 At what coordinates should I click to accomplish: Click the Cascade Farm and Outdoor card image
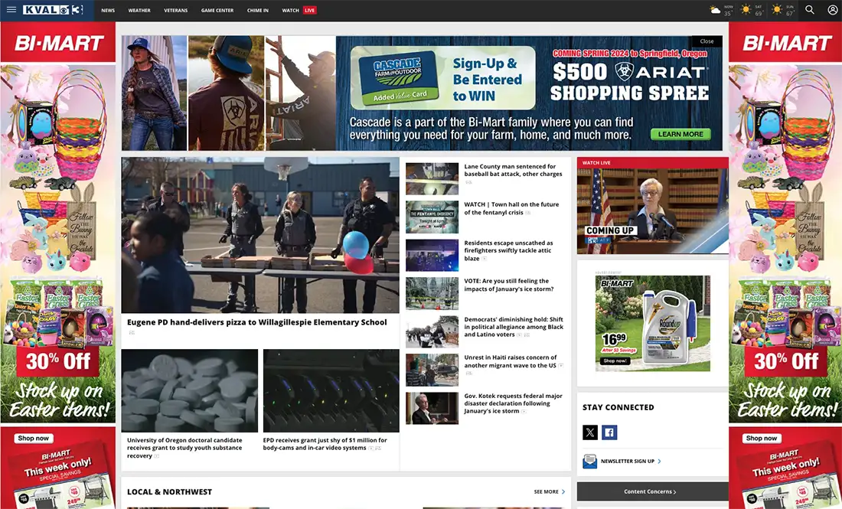[398, 78]
